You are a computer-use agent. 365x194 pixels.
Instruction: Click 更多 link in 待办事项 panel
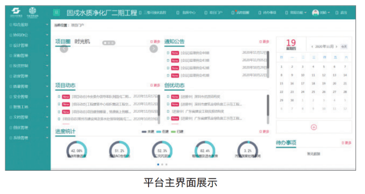[x=346, y=143]
